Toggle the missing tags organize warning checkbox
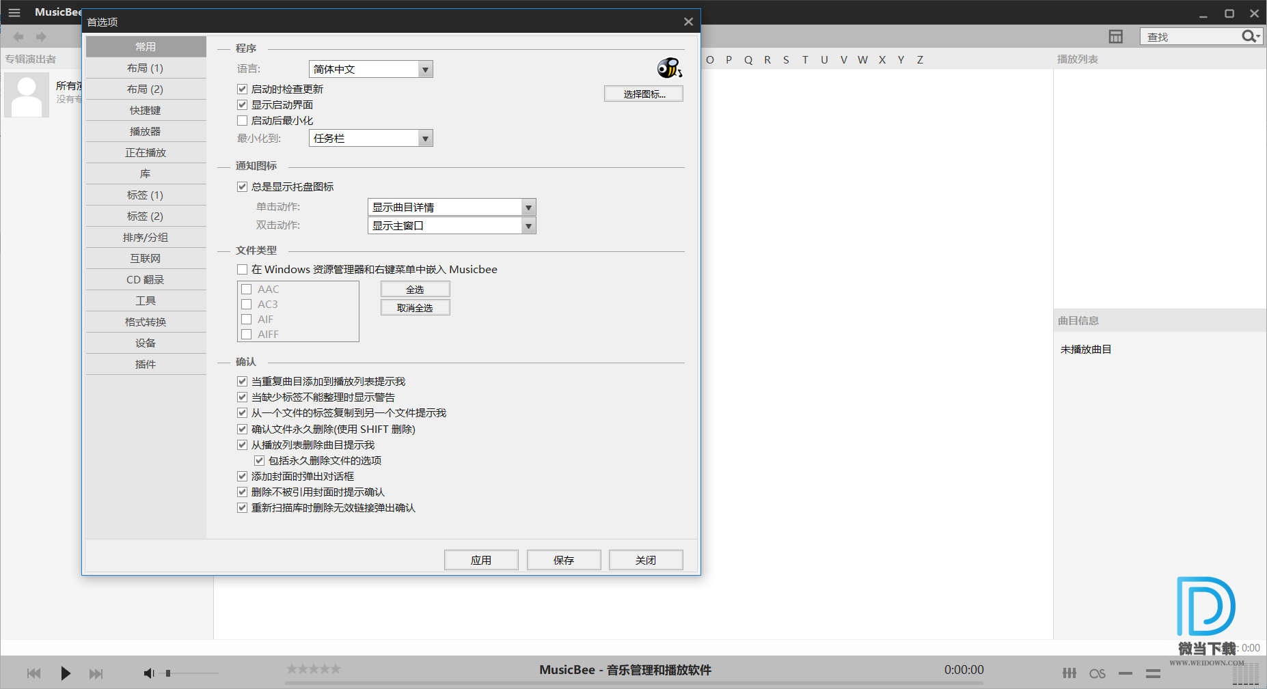Viewport: 1267px width, 689px height. [242, 397]
